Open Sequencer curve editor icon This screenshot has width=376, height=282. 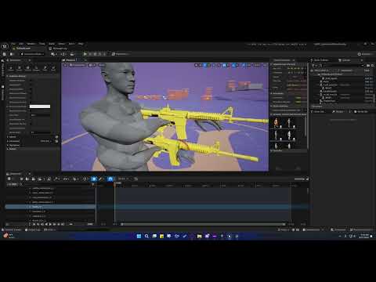click(x=136, y=179)
